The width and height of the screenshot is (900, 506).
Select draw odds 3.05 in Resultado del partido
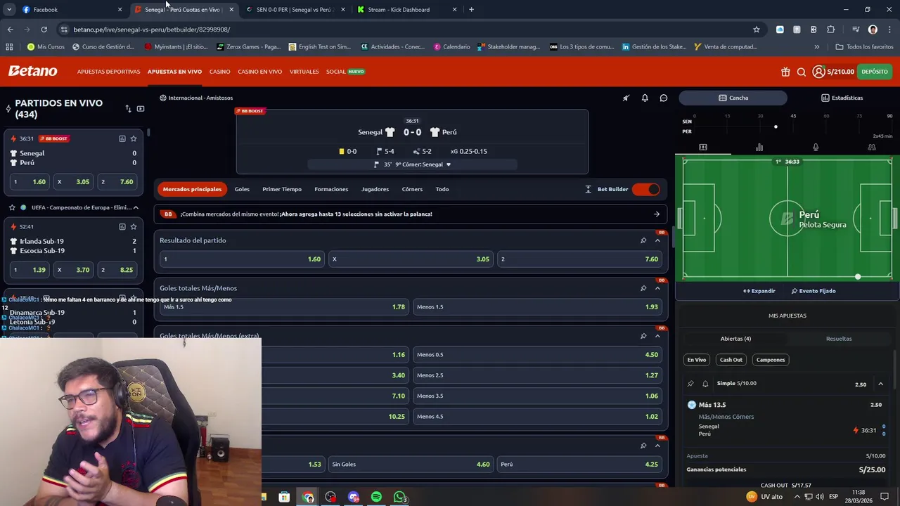point(411,259)
